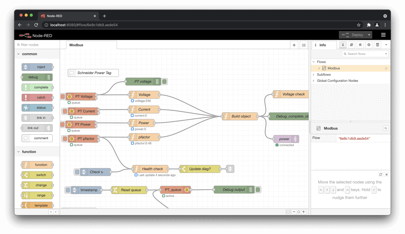Trigger the timestamp inject node button

tap(68, 190)
